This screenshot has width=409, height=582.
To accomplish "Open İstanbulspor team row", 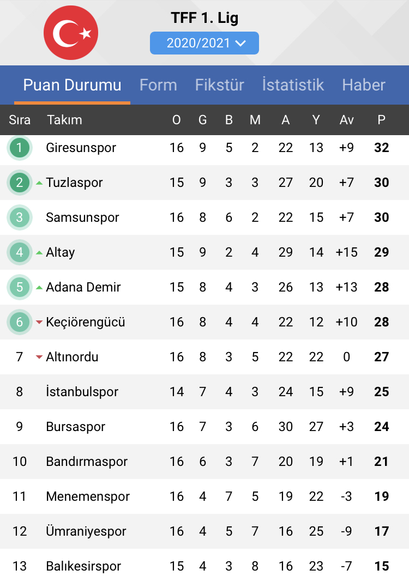I will 204,392.
